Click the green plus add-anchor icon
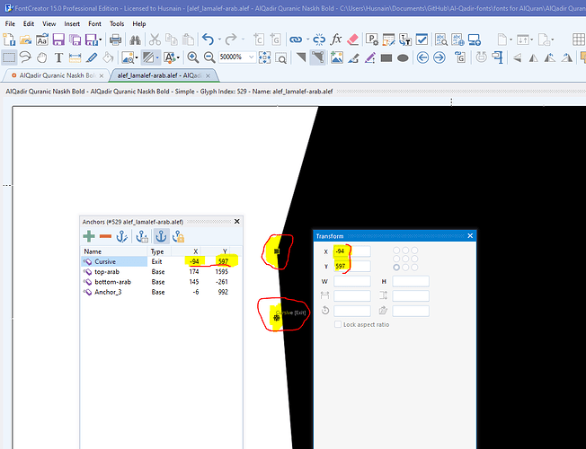Viewport: 586px width, 449px height. (89, 236)
